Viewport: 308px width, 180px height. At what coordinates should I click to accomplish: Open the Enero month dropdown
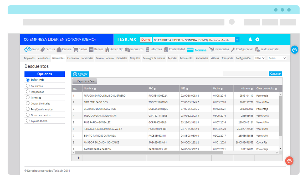pyautogui.click(x=277, y=58)
